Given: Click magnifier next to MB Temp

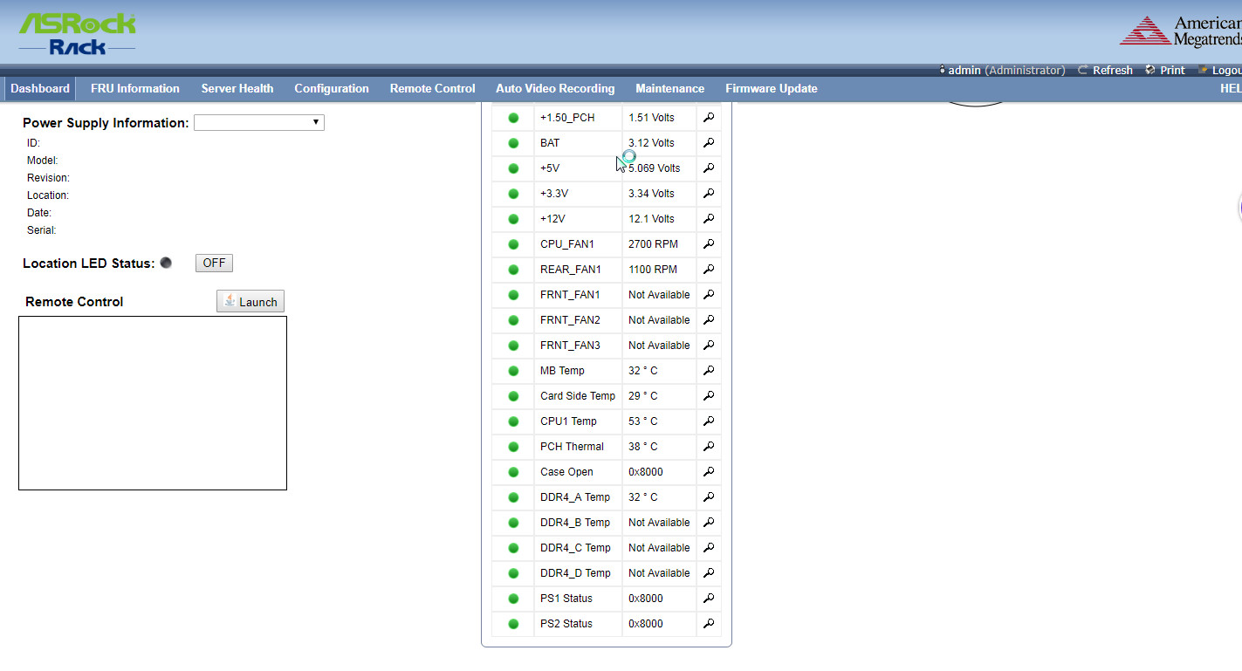Looking at the screenshot, I should [709, 371].
